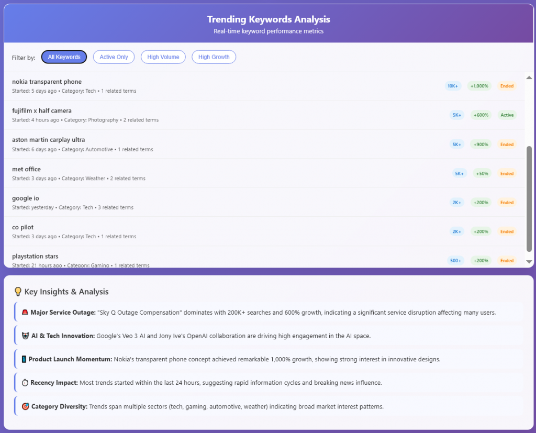The width and height of the screenshot is (536, 433).
Task: Click the robot icon for AI & Tech Innovation
Action: point(25,336)
